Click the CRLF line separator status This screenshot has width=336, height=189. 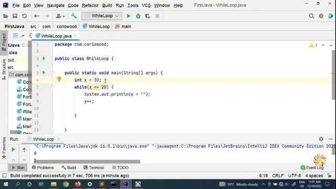[278, 175]
